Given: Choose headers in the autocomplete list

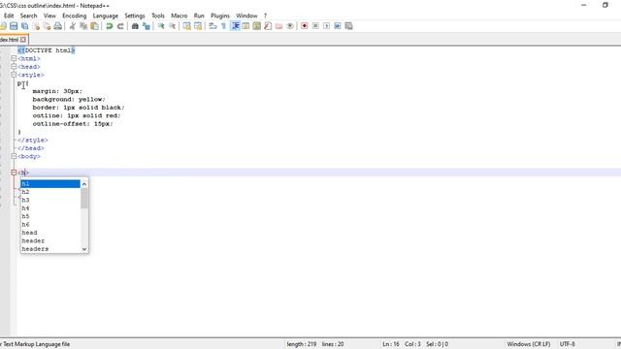Looking at the screenshot, I should pos(50,249).
